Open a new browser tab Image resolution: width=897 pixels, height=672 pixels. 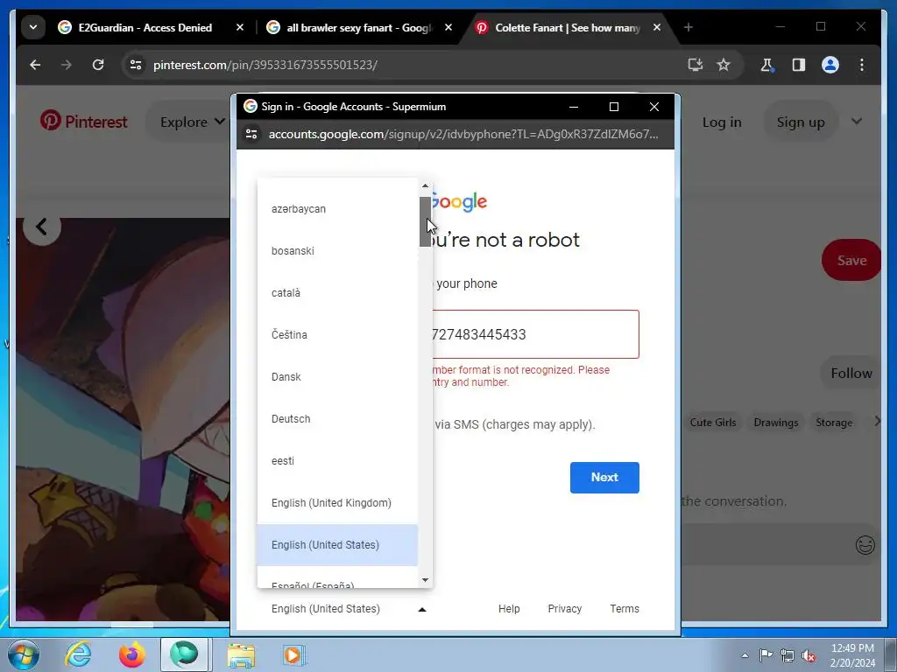(x=689, y=27)
